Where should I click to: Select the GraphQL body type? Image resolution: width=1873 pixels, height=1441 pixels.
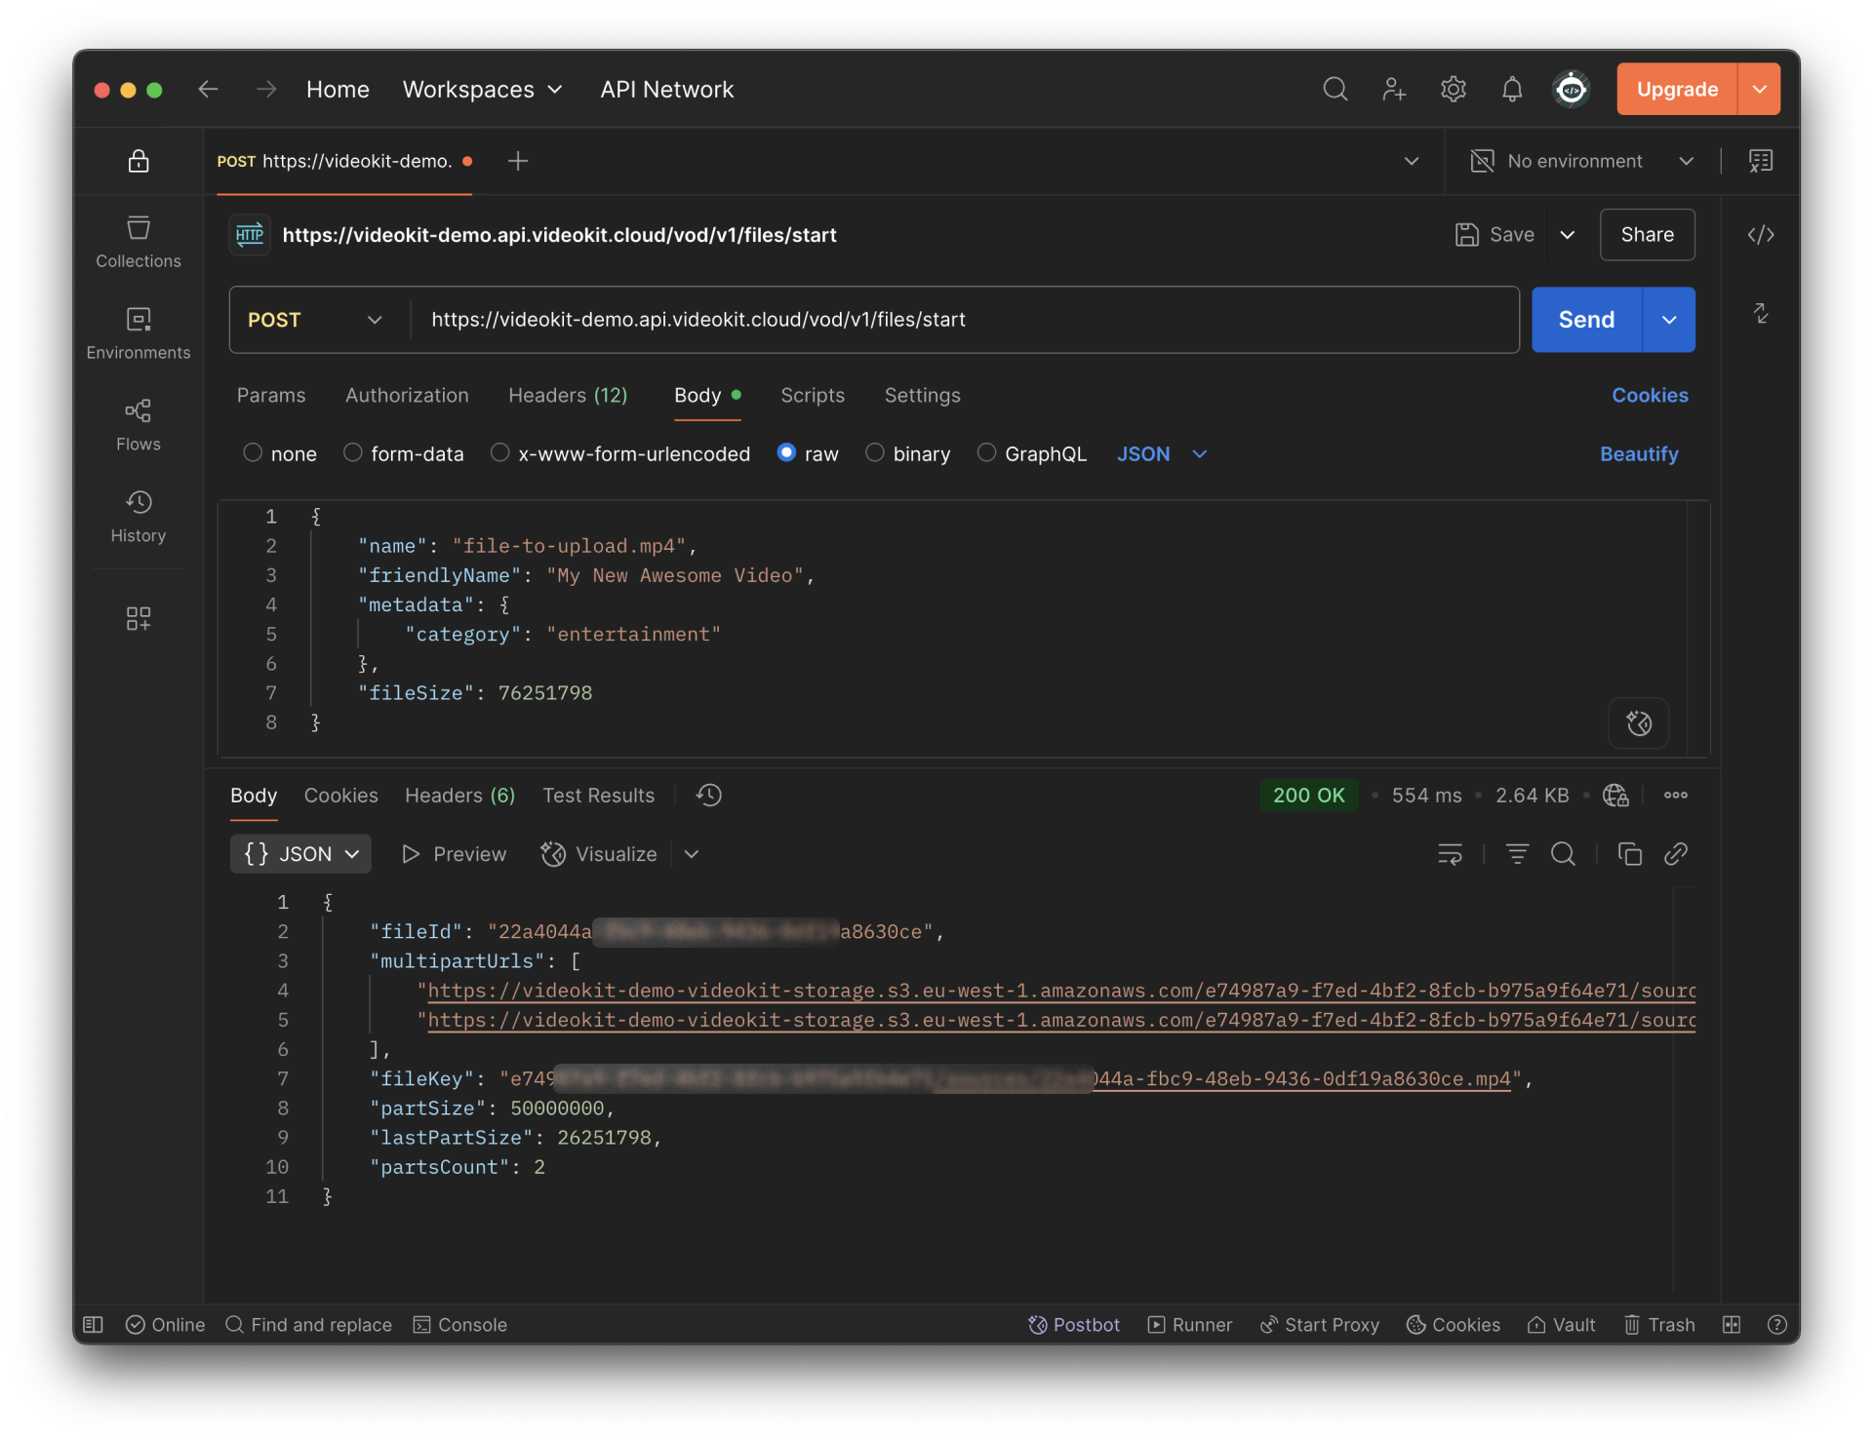[987, 452]
